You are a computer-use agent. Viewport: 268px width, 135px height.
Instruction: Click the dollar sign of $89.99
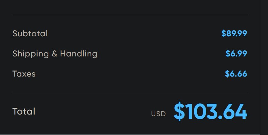coord(224,33)
